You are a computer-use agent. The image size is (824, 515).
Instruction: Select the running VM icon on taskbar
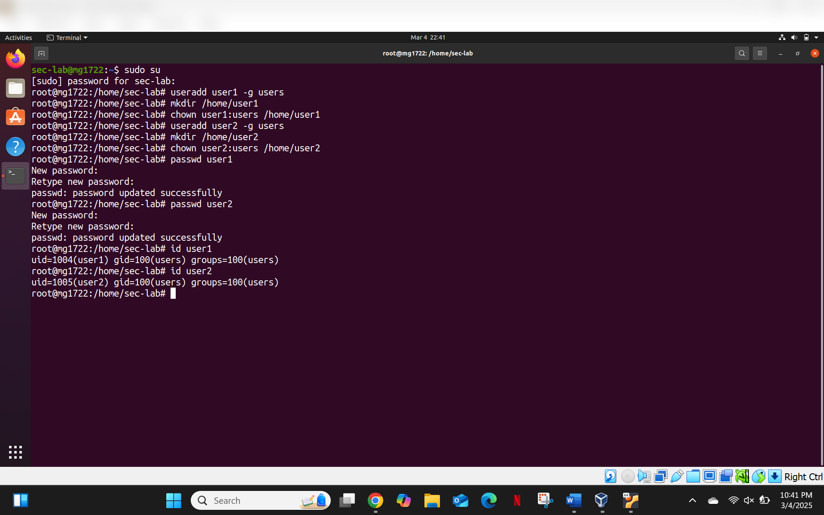click(x=630, y=500)
